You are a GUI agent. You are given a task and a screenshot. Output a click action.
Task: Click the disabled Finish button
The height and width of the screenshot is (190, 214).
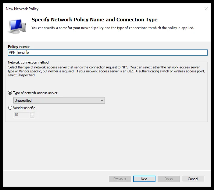[x=169, y=179]
